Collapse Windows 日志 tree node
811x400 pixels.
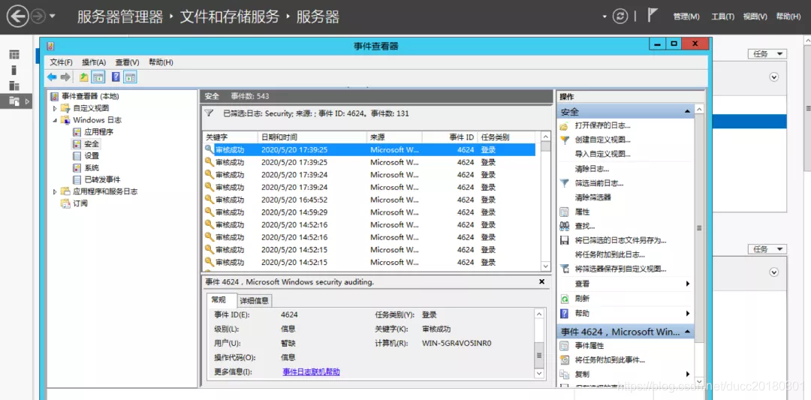(55, 120)
